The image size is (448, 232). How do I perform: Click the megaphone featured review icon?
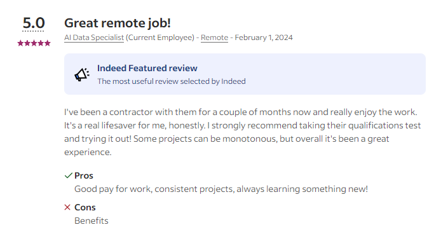[82, 74]
